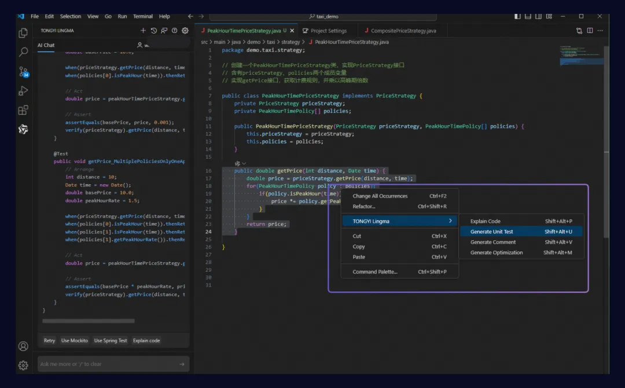The image size is (625, 388).
Task: Open the Tongyi Lingma sidebar icon
Action: point(23,129)
